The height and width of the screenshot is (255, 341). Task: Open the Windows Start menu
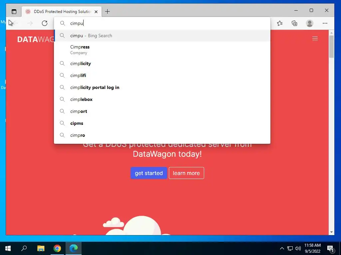click(x=8, y=248)
